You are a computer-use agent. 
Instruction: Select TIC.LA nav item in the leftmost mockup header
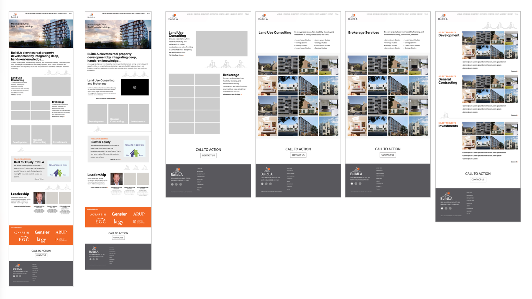pos(70,13)
